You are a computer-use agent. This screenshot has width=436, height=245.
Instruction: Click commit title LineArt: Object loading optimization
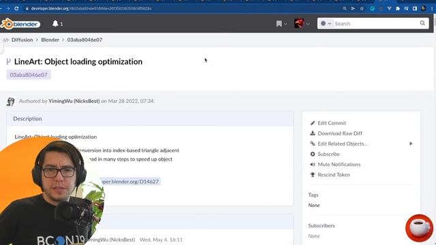point(78,61)
